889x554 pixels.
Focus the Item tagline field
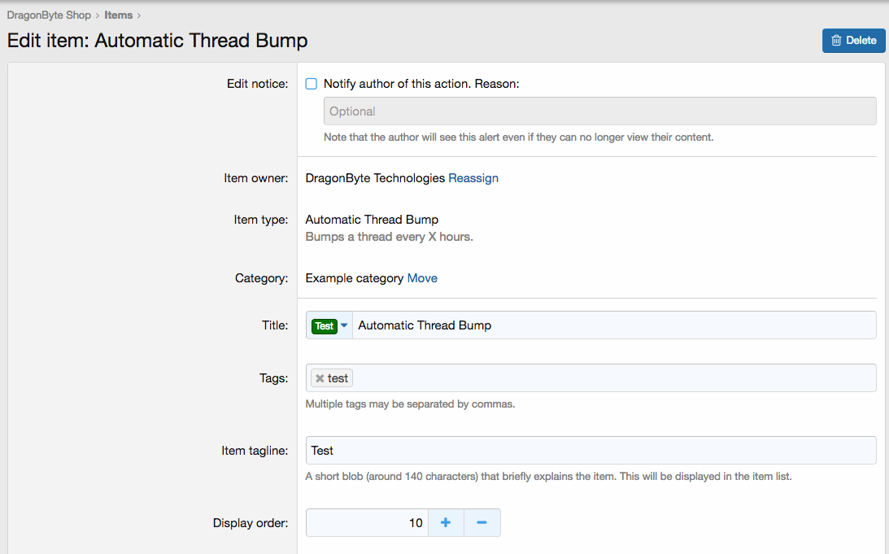(590, 451)
